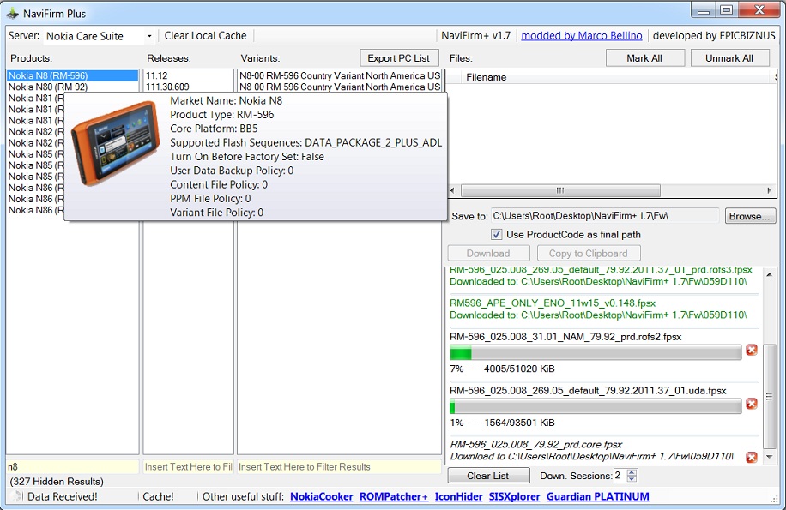
Task: Select release 11.12
Action: (x=189, y=75)
